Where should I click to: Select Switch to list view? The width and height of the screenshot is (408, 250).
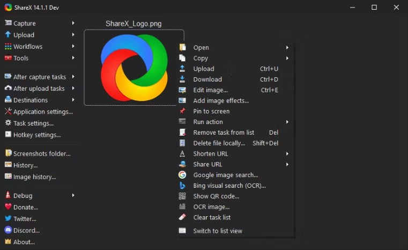(x=218, y=231)
